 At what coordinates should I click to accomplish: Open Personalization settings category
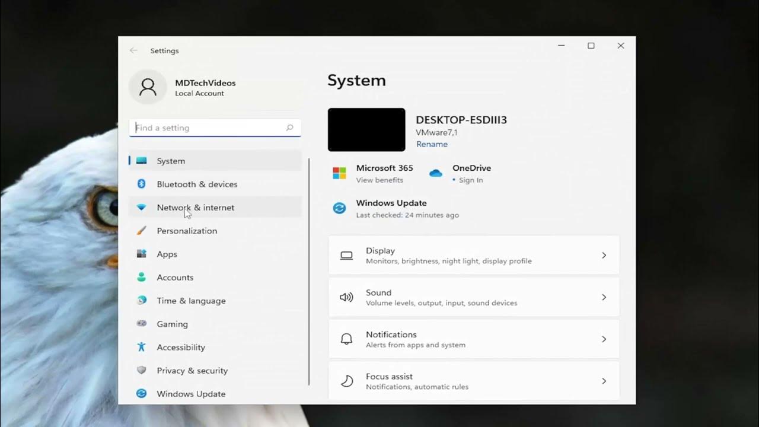tap(215, 231)
